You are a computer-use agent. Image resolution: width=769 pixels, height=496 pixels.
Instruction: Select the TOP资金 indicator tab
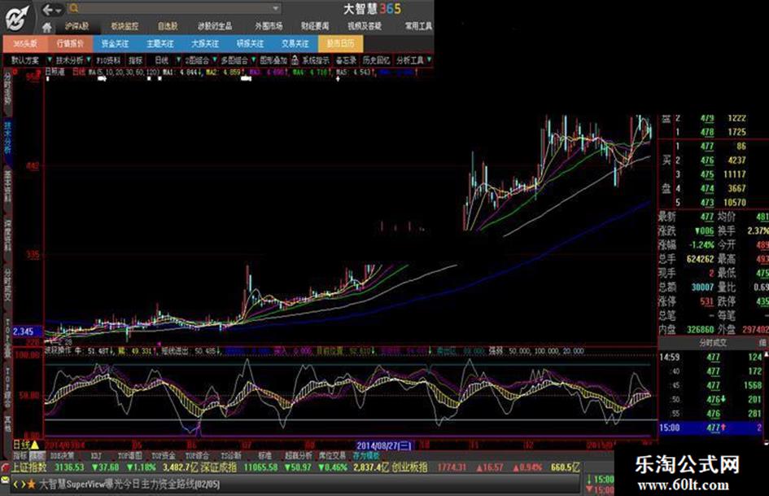click(x=164, y=456)
